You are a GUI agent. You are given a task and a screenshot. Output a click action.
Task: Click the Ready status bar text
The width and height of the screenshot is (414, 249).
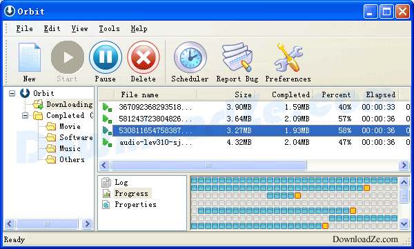(x=14, y=240)
